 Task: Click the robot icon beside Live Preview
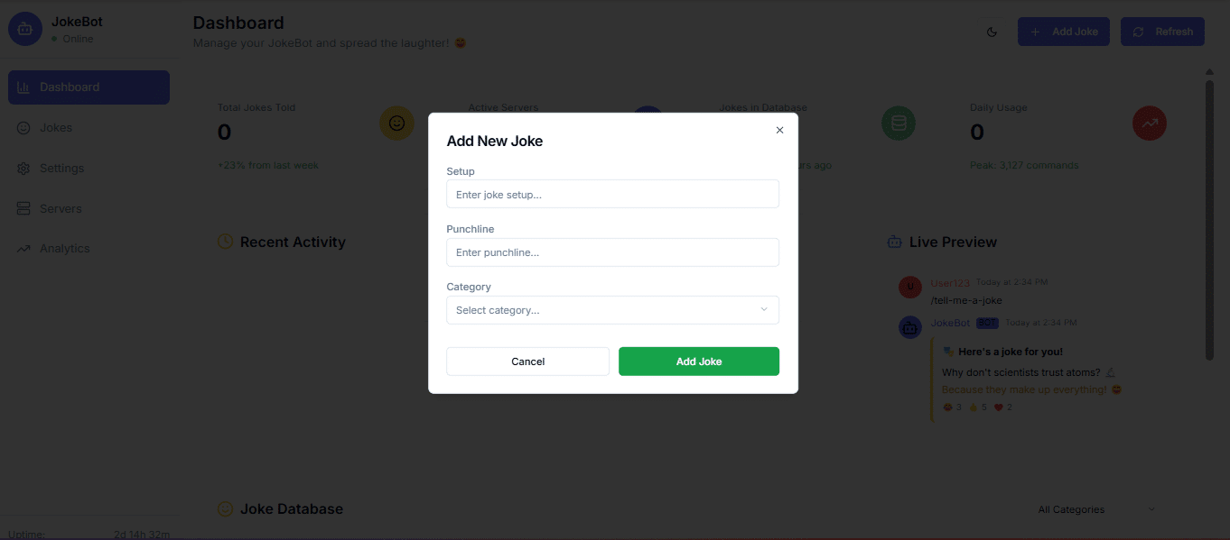click(x=895, y=242)
